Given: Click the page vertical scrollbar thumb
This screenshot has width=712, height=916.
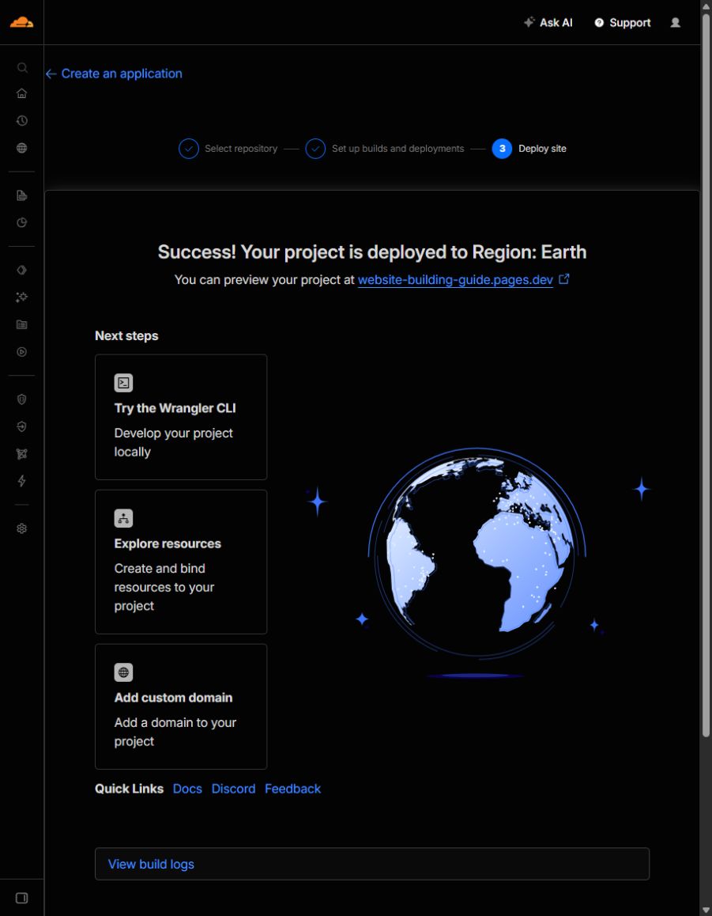Looking at the screenshot, I should 706,374.
